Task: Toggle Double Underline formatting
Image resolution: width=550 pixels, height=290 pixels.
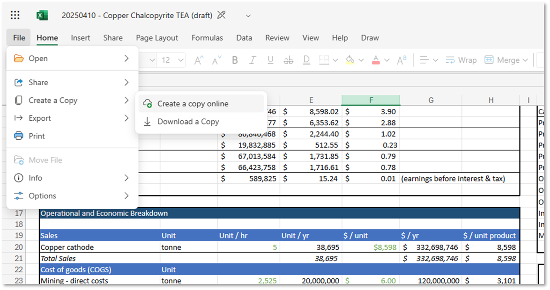Action: (x=306, y=60)
